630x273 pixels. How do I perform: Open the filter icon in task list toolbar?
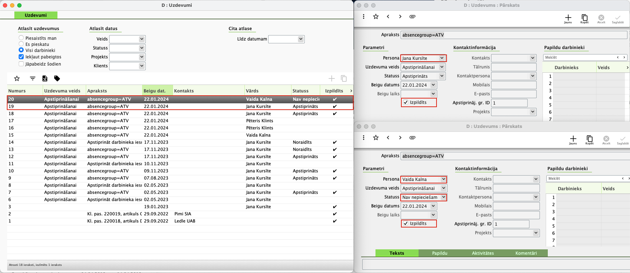[33, 78]
